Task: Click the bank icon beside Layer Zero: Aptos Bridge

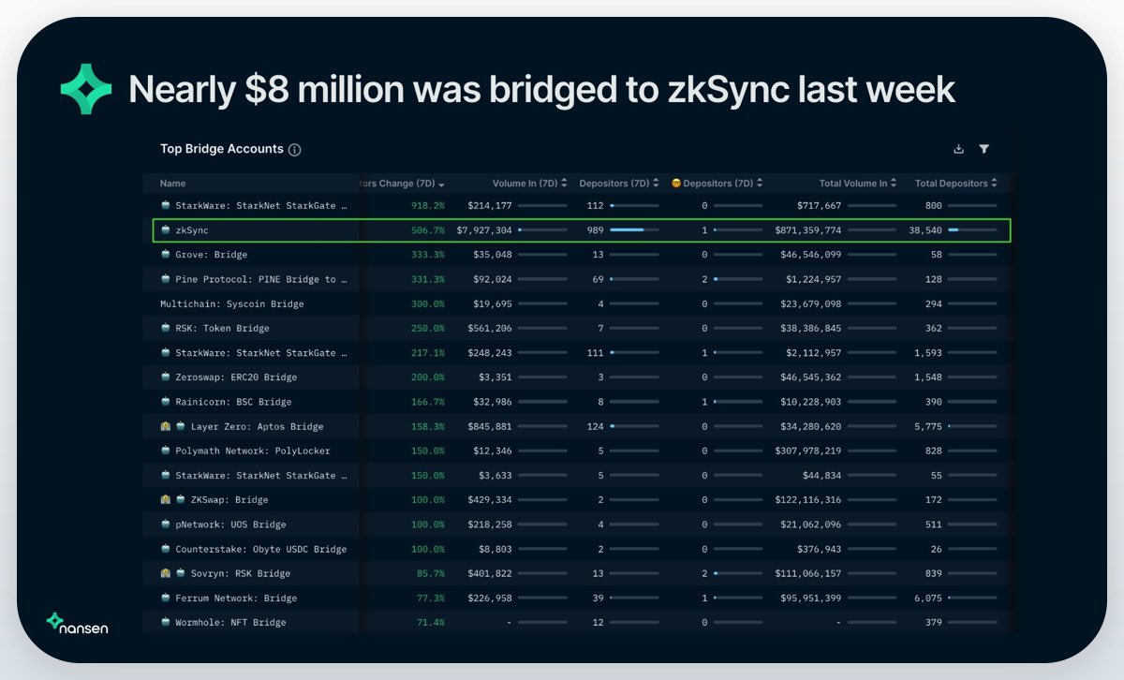Action: [166, 426]
